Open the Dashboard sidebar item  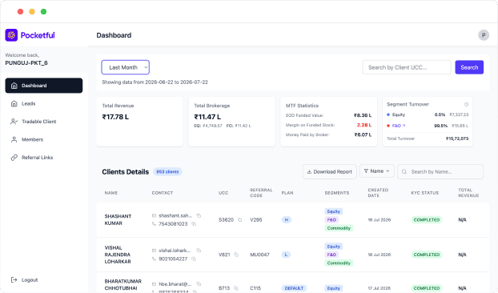click(44, 86)
